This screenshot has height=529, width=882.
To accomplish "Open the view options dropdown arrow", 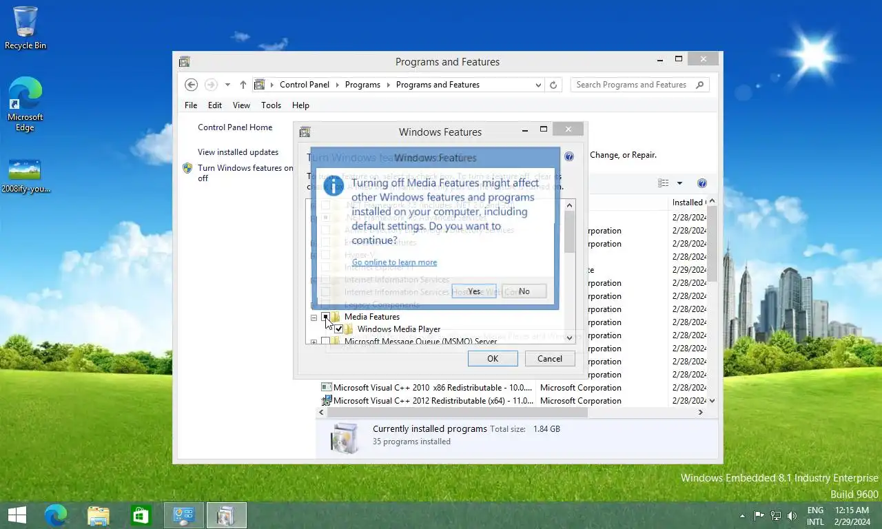I will pos(679,183).
